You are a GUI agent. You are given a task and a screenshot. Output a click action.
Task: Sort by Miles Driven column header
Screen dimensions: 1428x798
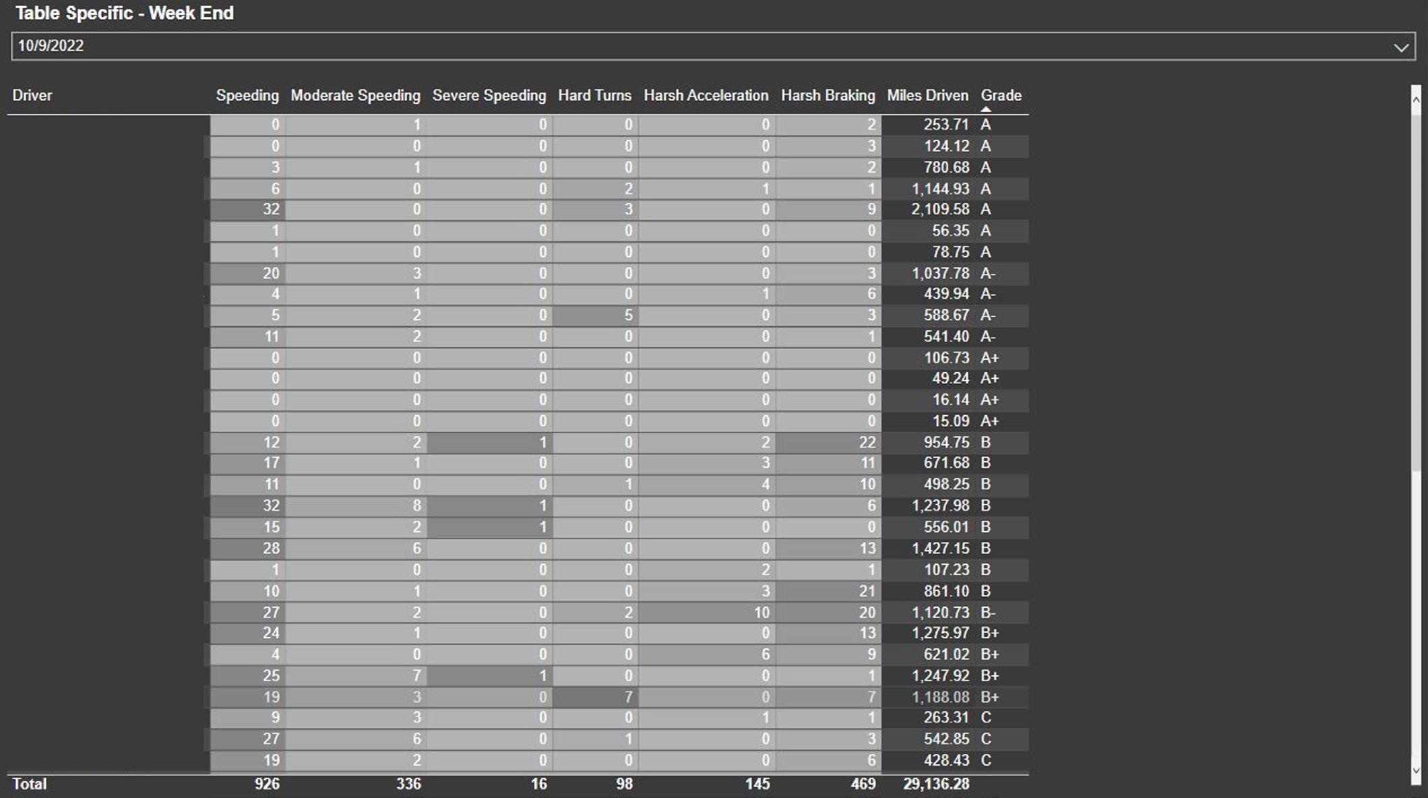(927, 95)
